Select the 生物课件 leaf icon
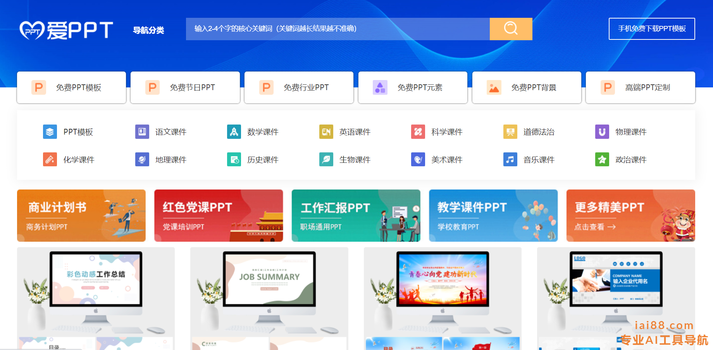 [x=326, y=159]
